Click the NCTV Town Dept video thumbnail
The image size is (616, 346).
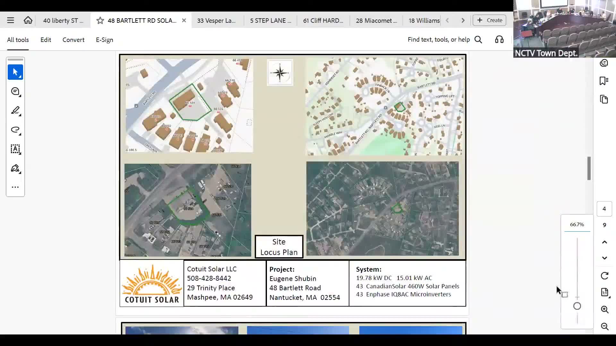(x=565, y=29)
